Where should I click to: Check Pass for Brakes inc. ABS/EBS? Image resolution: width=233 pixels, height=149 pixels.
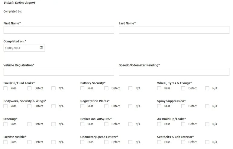pyautogui.click(x=82, y=124)
